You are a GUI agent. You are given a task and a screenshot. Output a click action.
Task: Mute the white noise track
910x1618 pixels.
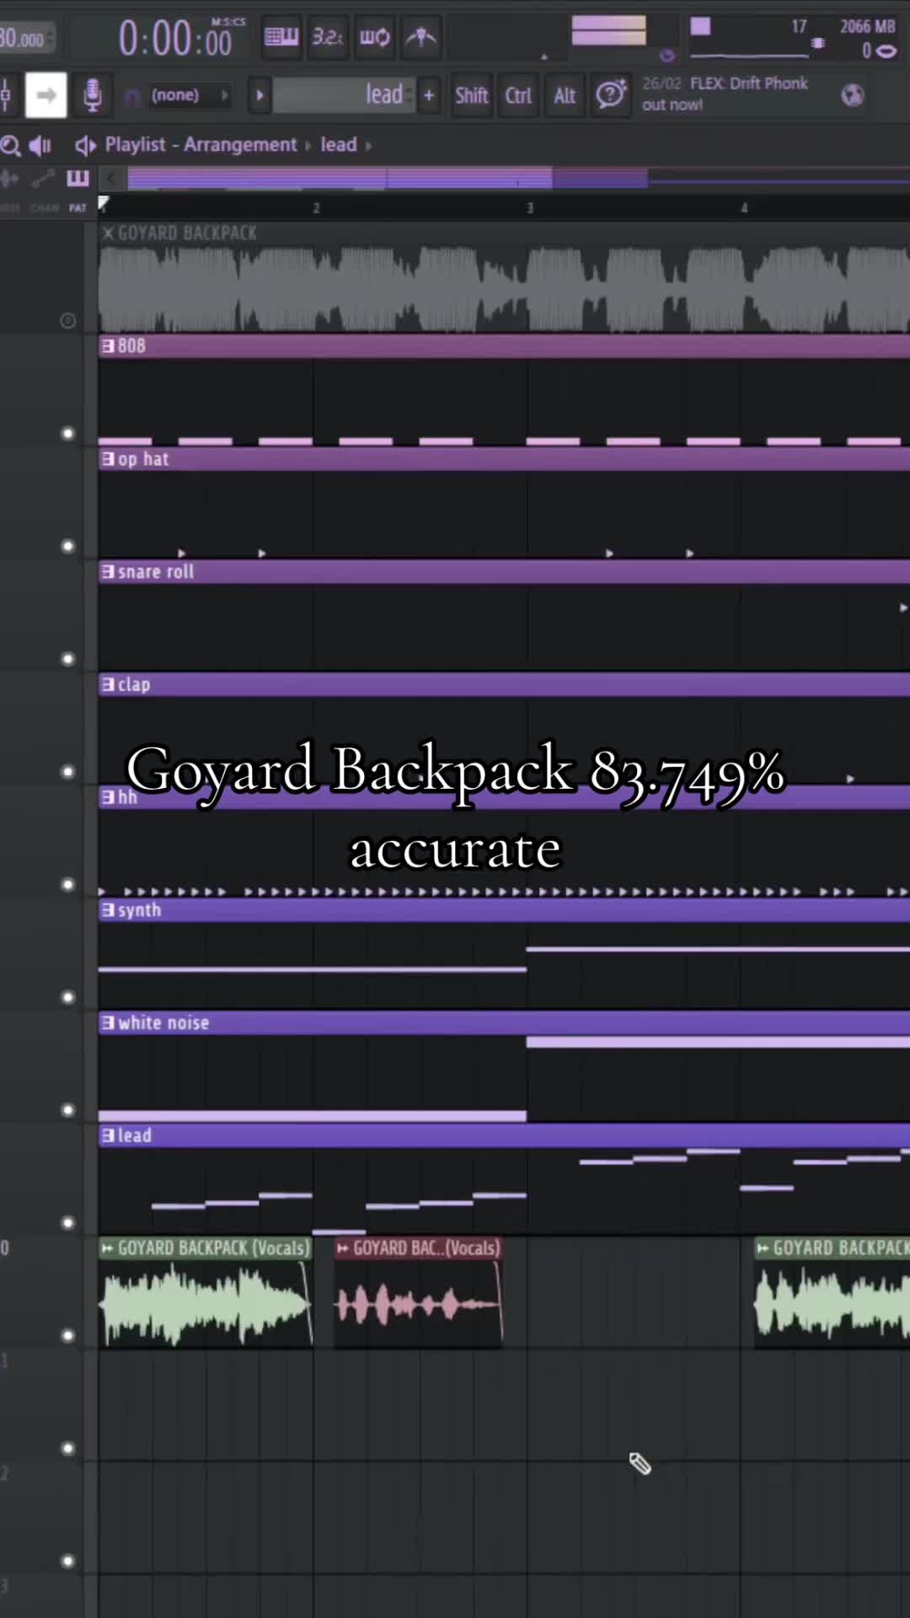pyautogui.click(x=68, y=1110)
